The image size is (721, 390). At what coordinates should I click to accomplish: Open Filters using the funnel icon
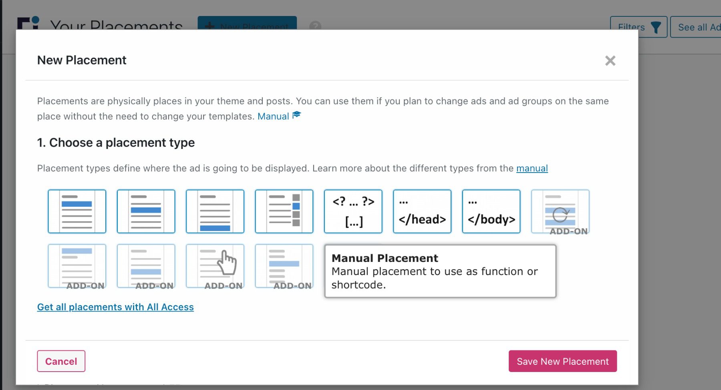(x=638, y=27)
